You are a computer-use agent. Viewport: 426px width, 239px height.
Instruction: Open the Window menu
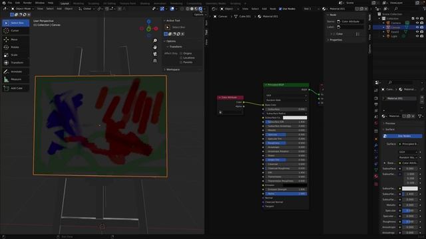point(40,3)
